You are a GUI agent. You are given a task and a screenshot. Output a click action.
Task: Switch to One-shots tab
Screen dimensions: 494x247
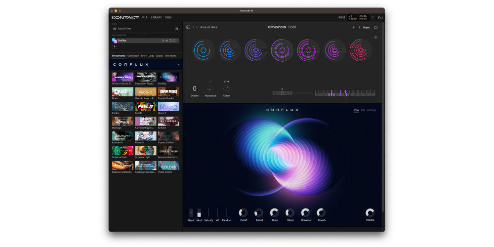[170, 56]
